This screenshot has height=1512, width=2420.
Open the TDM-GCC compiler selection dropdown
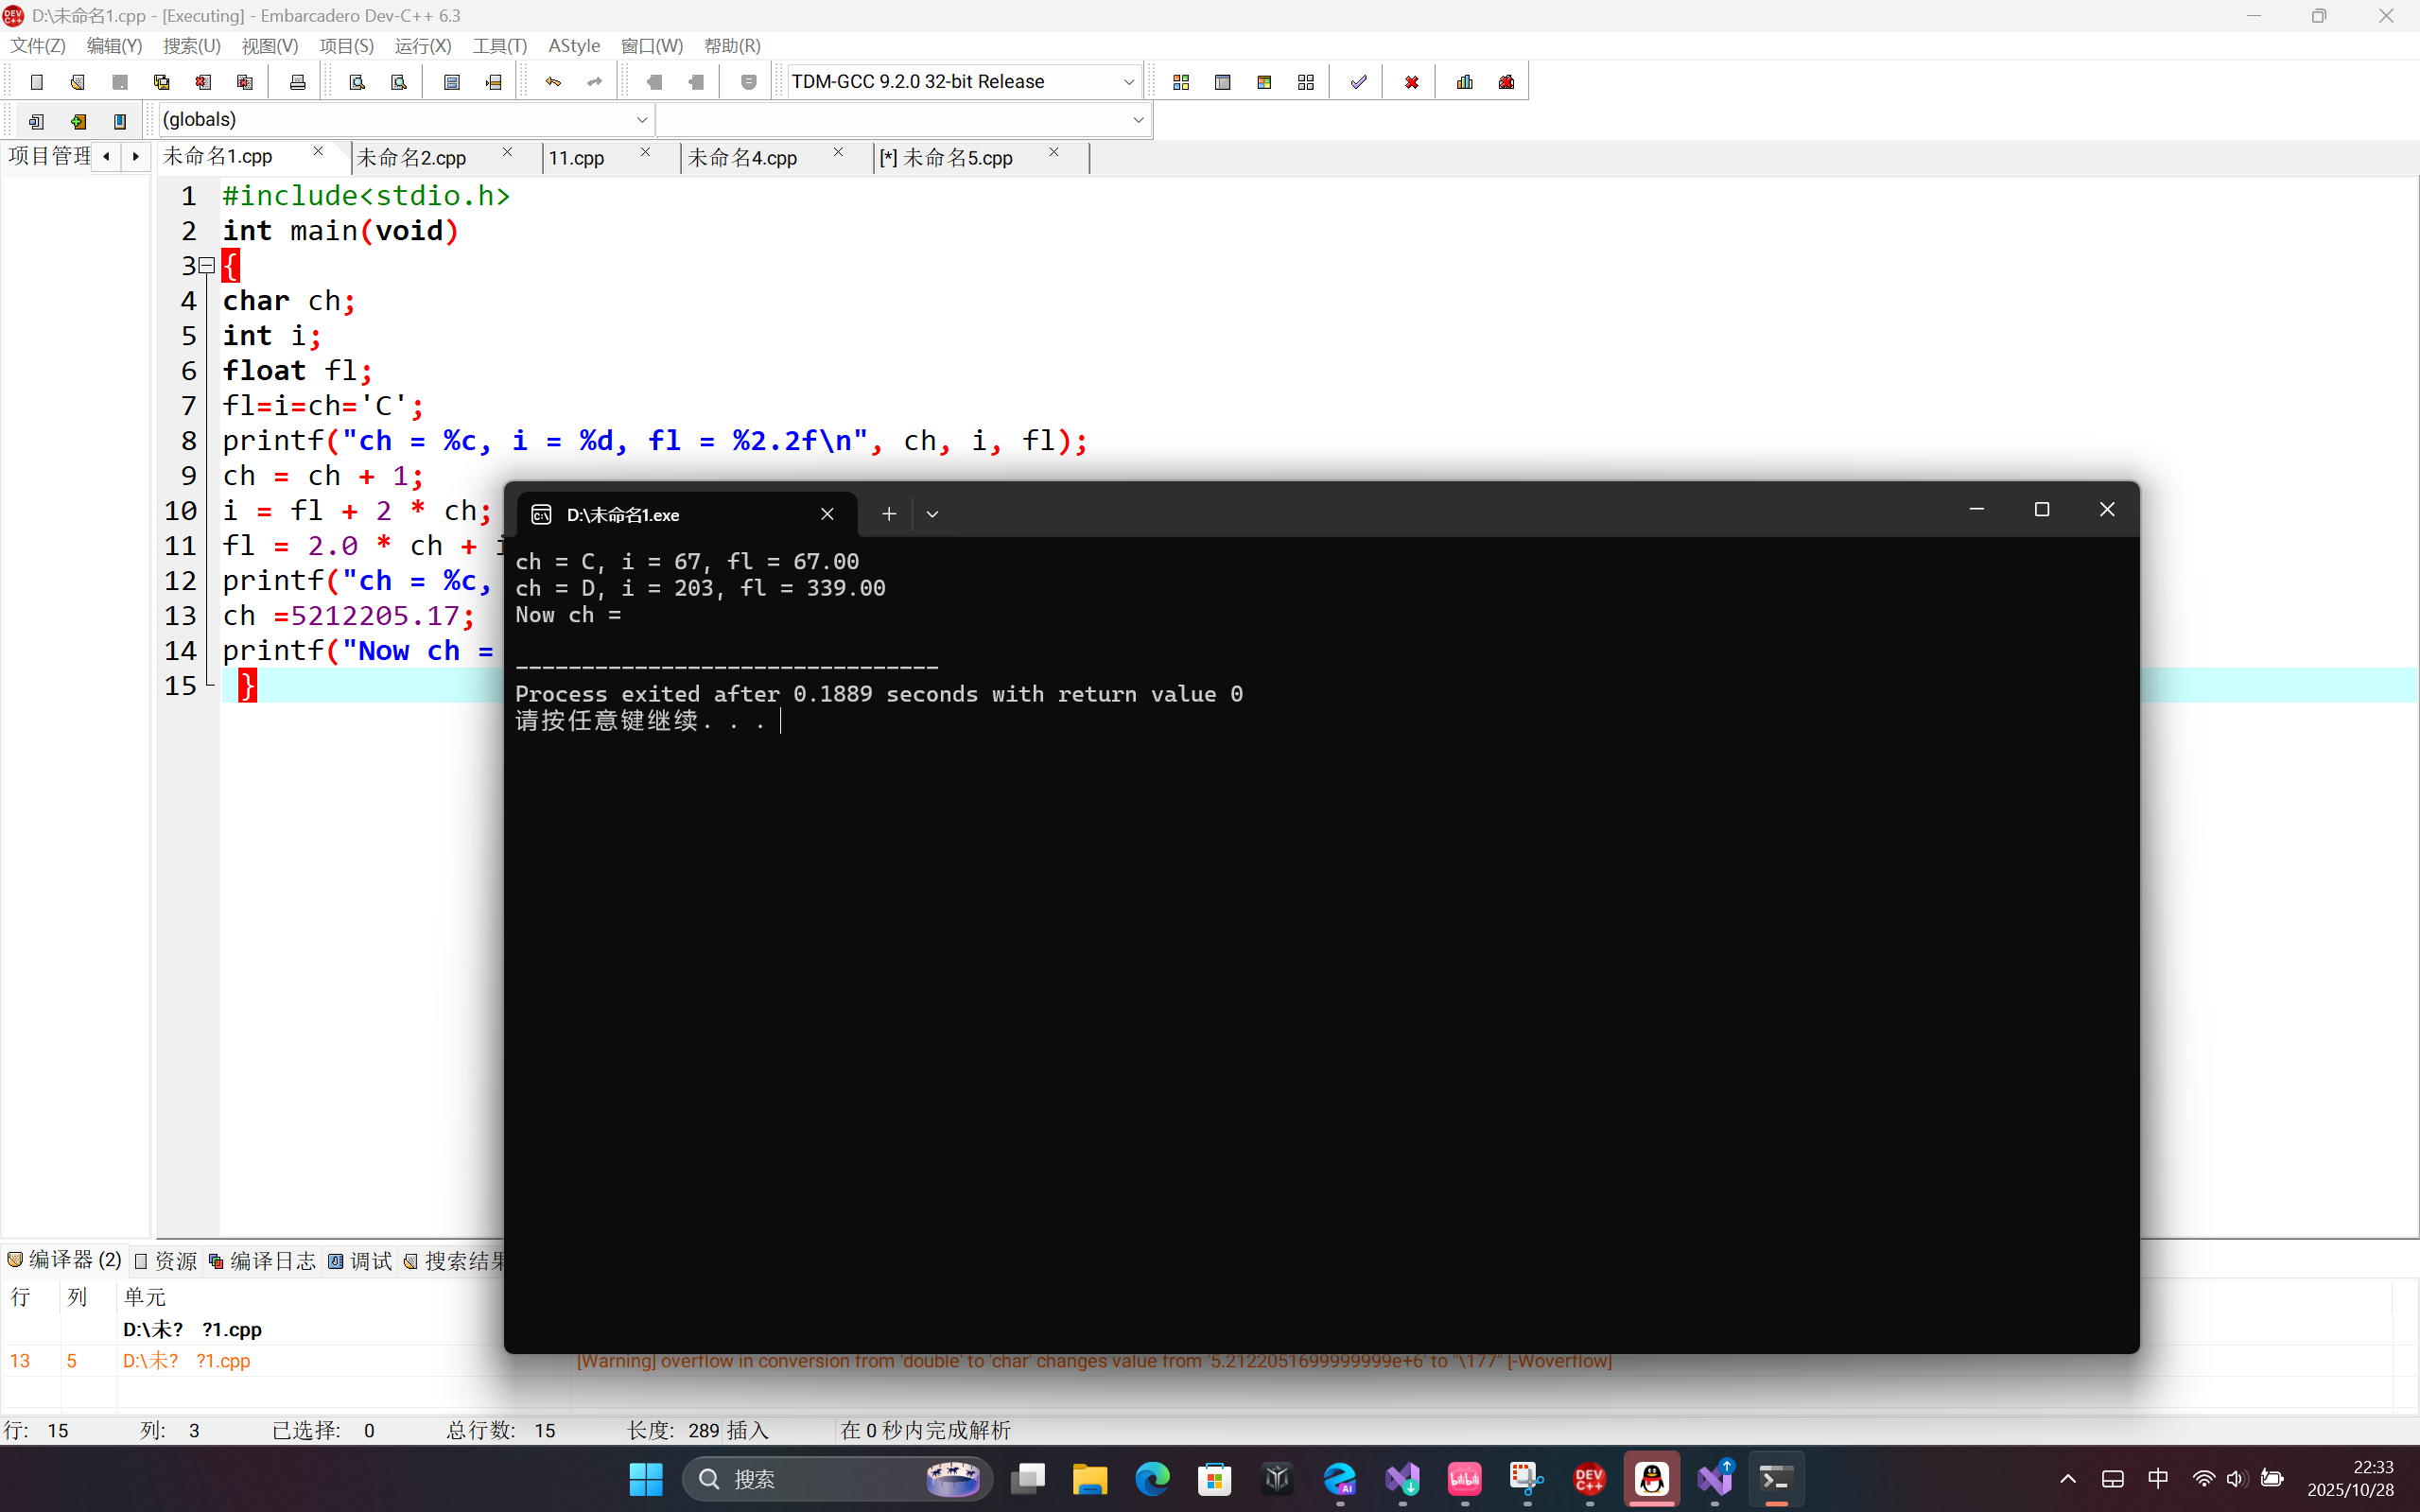click(1128, 82)
